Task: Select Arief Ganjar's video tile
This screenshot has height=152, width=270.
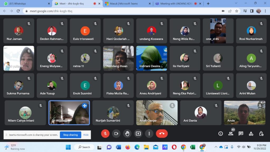Action: 157,113
